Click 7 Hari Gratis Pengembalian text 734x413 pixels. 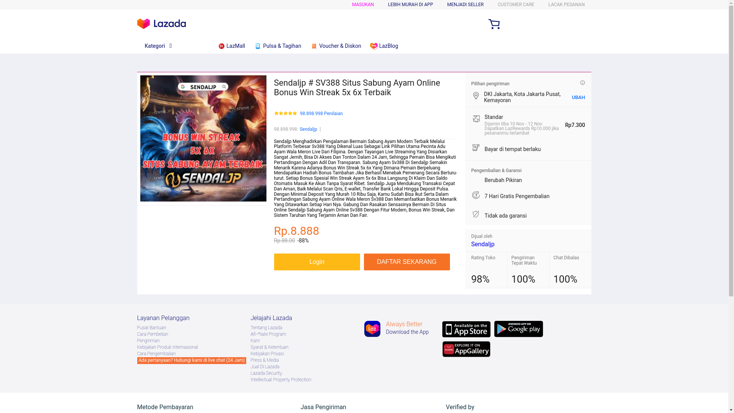[x=516, y=196]
